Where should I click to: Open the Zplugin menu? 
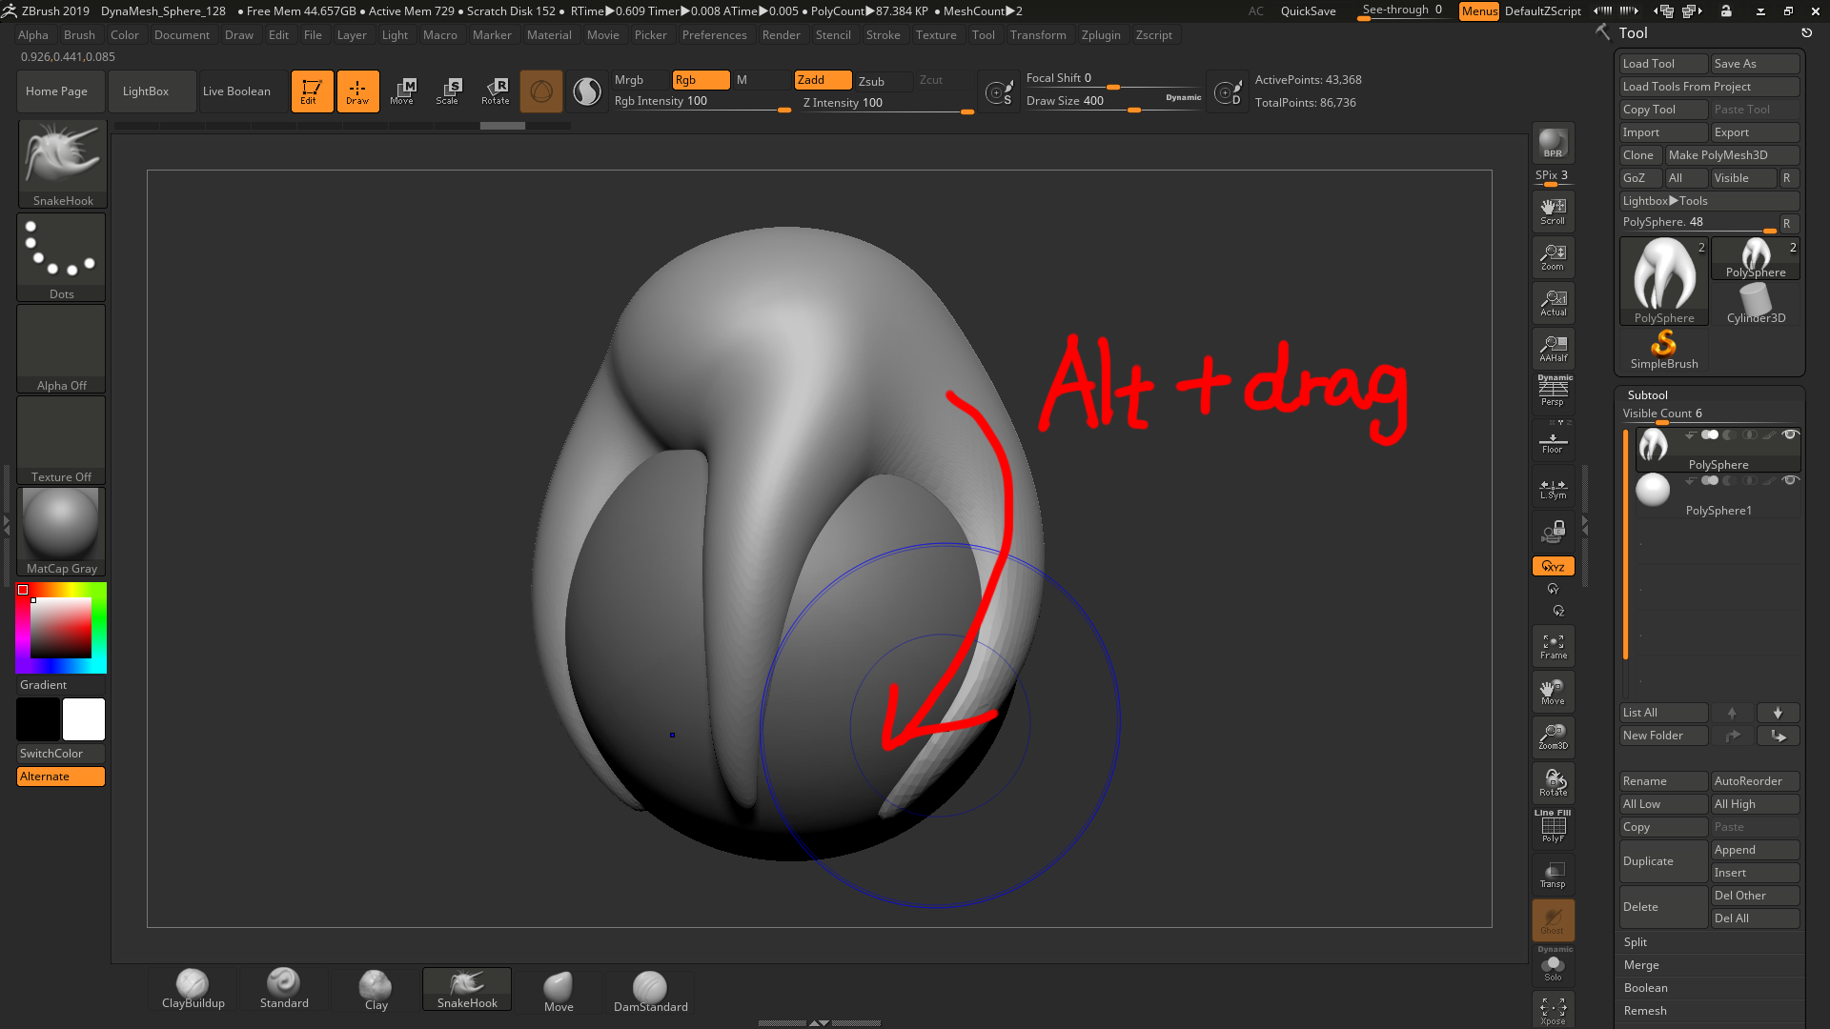[1101, 35]
